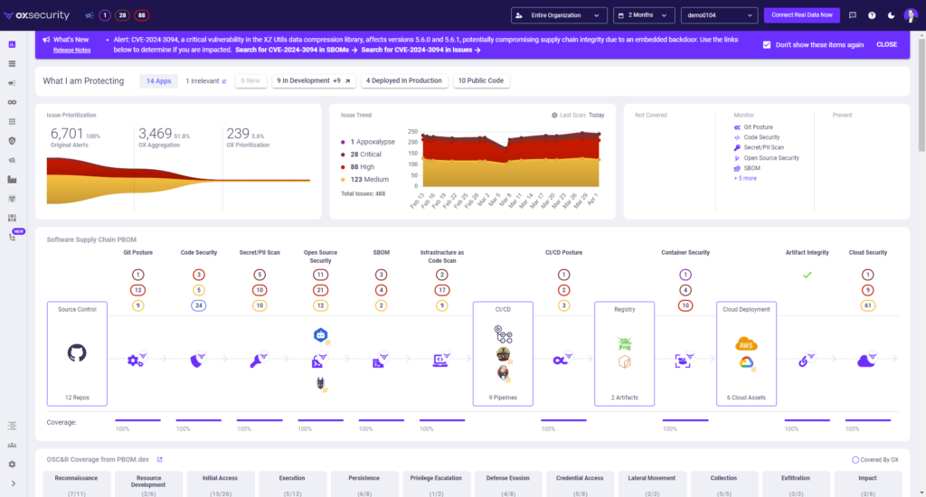Select the 10 Public Code filter
This screenshot has width=926, height=497.
click(481, 80)
